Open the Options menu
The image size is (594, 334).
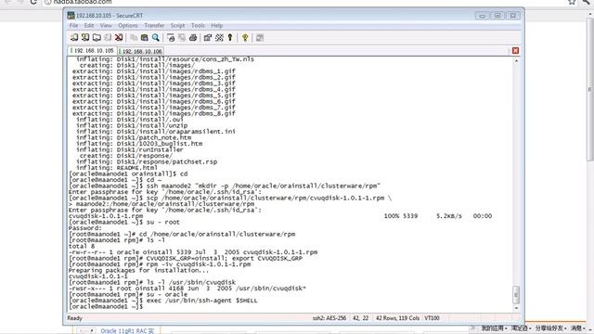(x=128, y=25)
